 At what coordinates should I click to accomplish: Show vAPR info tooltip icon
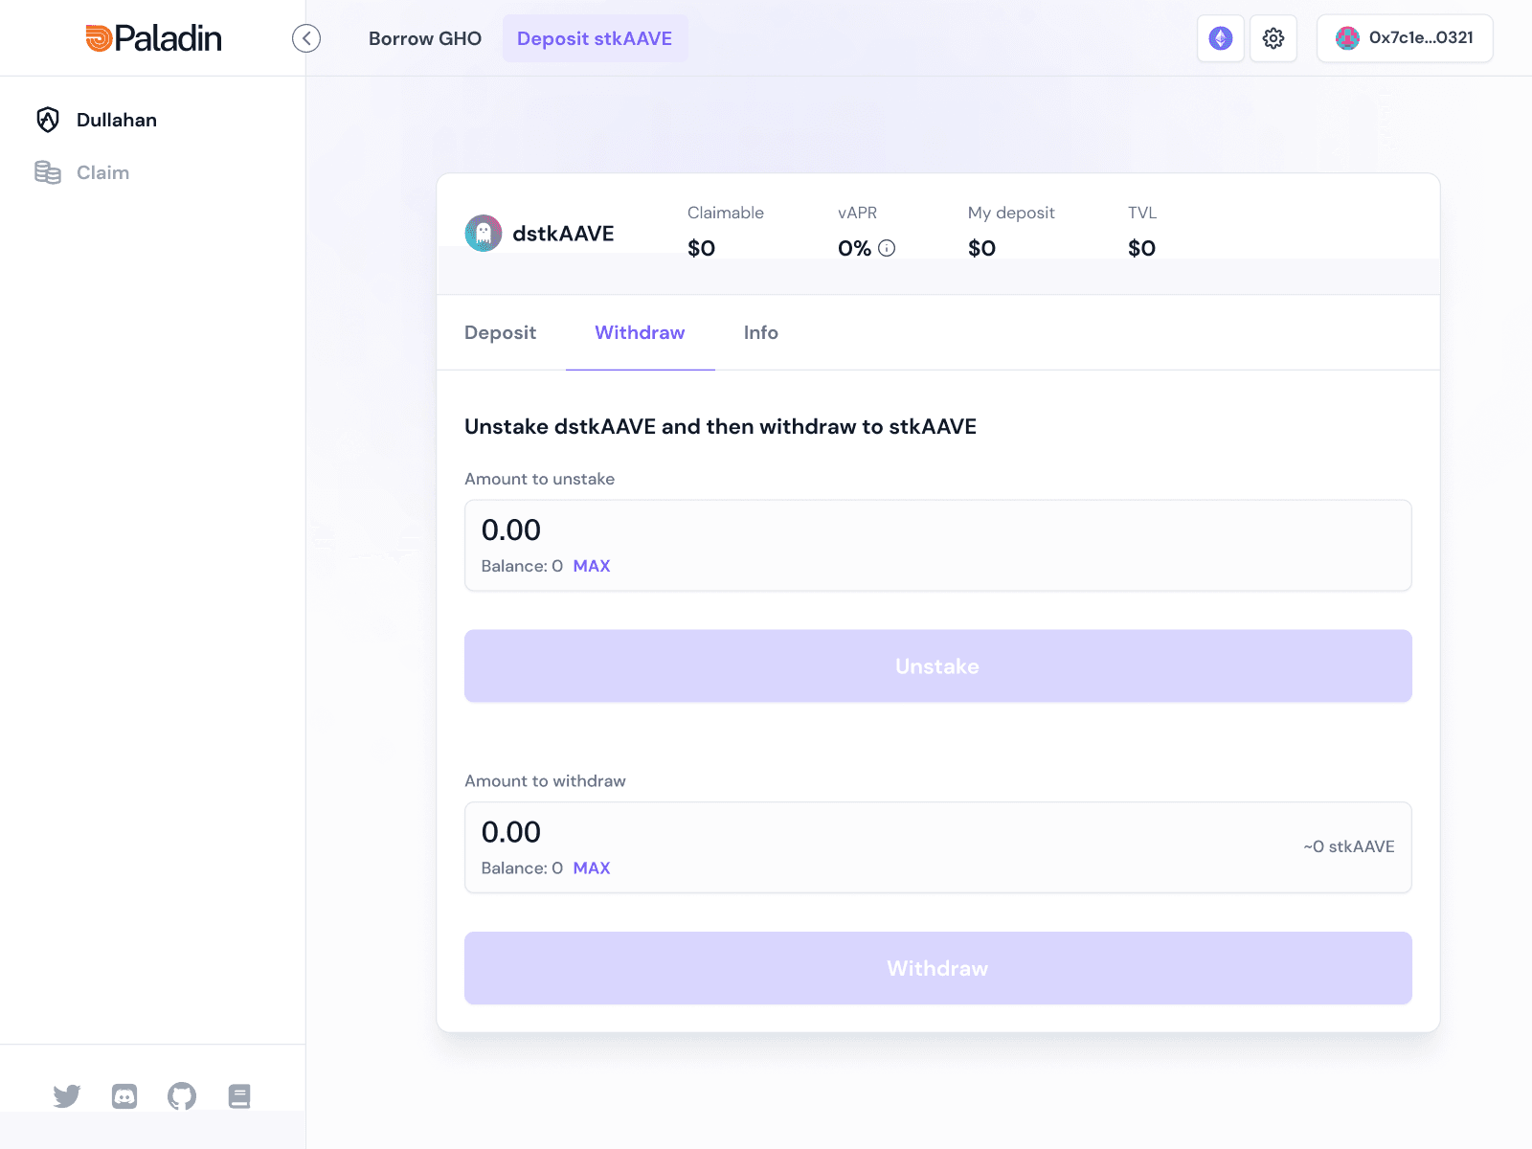pos(888,248)
